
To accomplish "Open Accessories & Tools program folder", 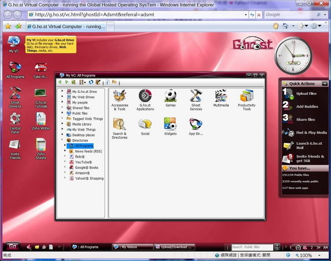I will point(120,100).
